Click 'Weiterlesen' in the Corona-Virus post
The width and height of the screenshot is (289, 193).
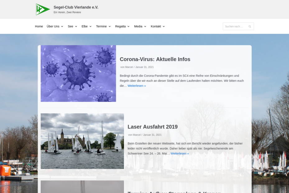(x=136, y=86)
